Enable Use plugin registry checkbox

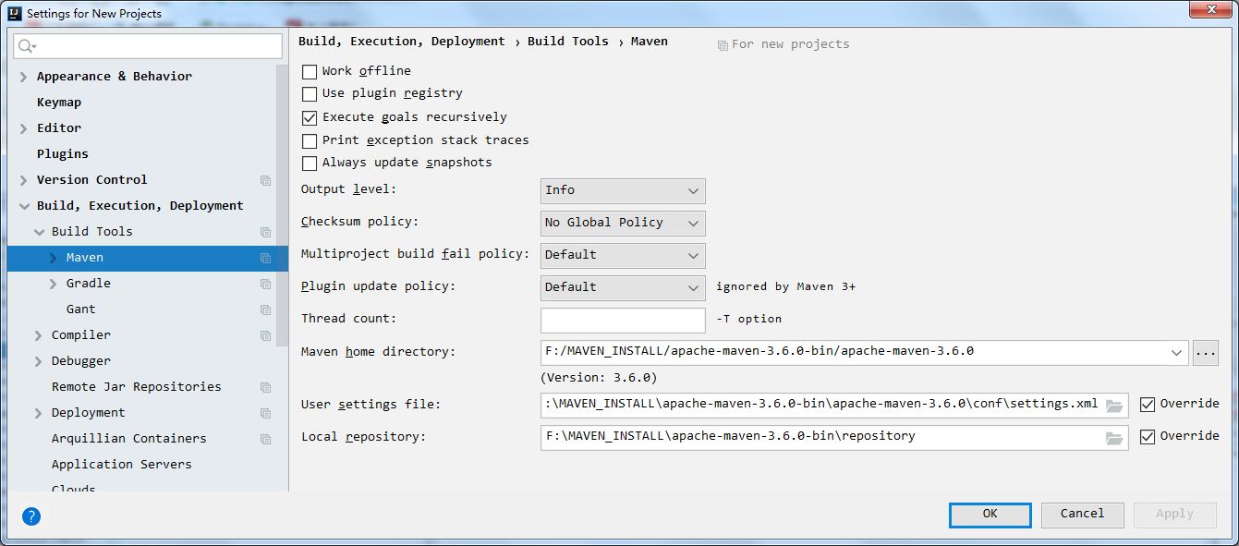coord(310,93)
